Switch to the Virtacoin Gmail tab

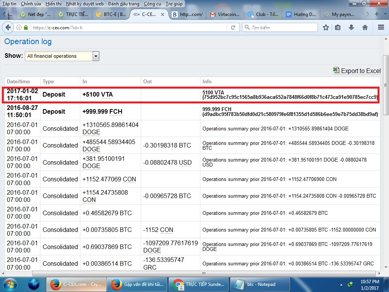225,14
